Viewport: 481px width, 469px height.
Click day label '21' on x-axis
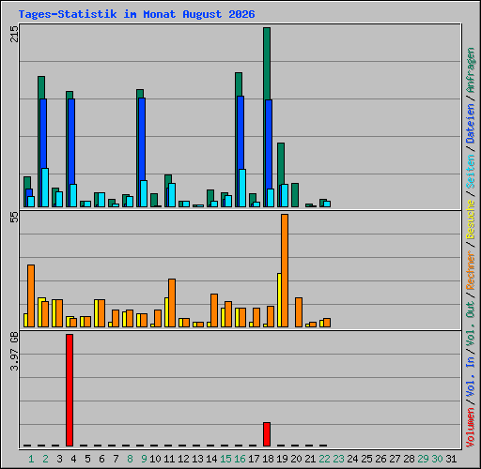[x=310, y=459]
